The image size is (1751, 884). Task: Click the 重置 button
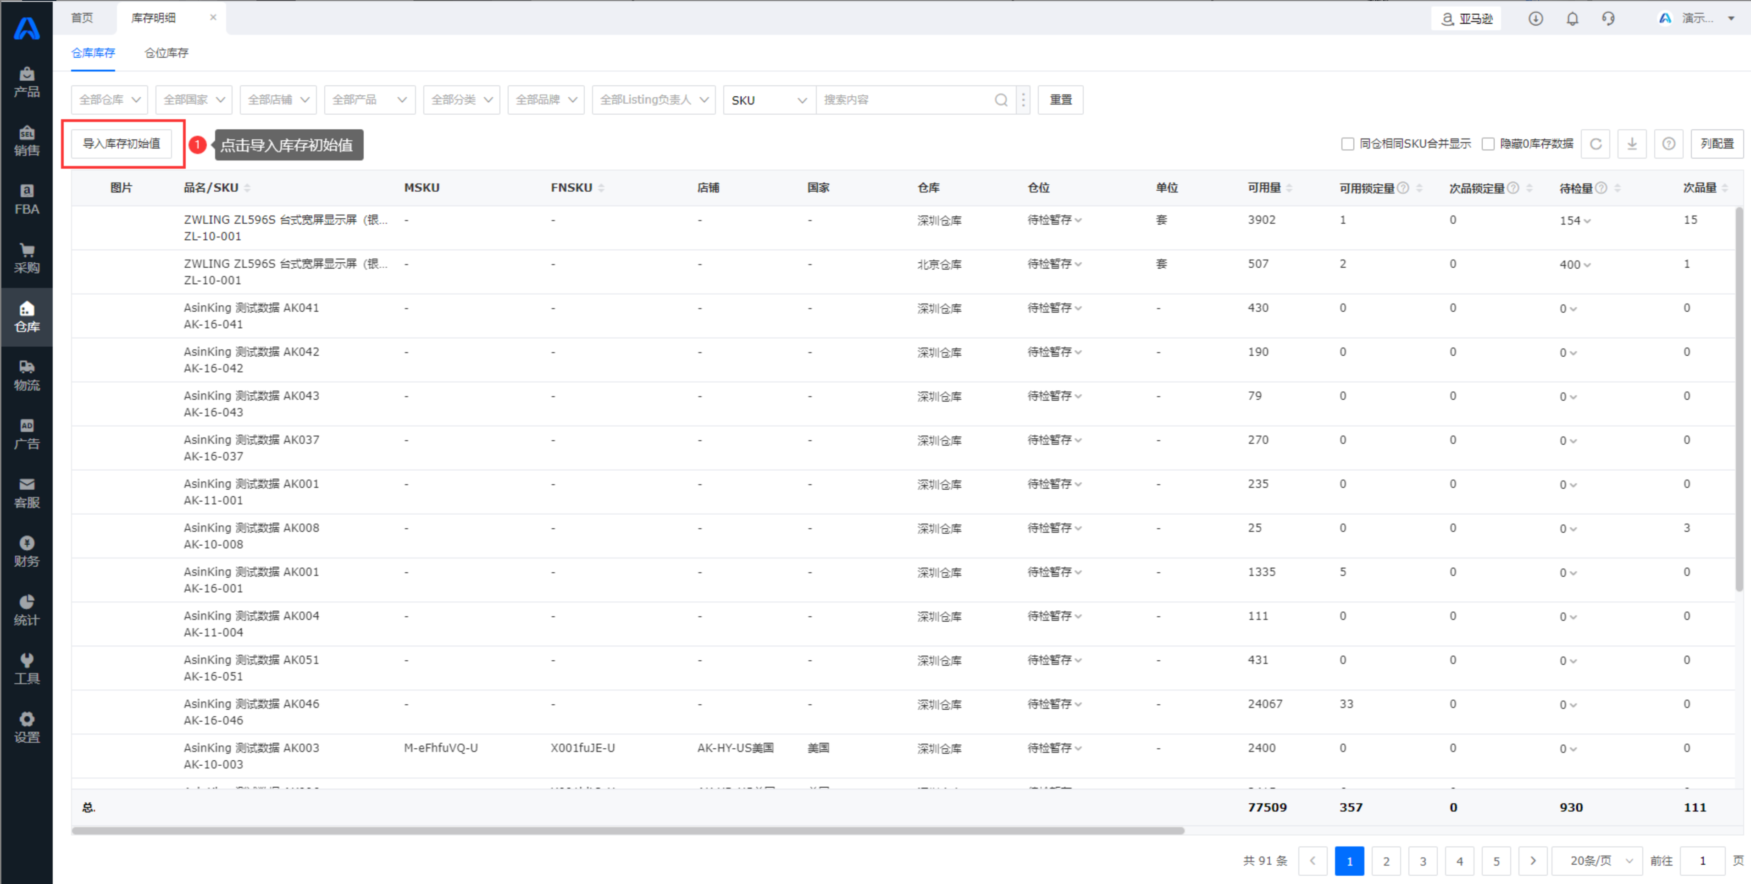1060,100
